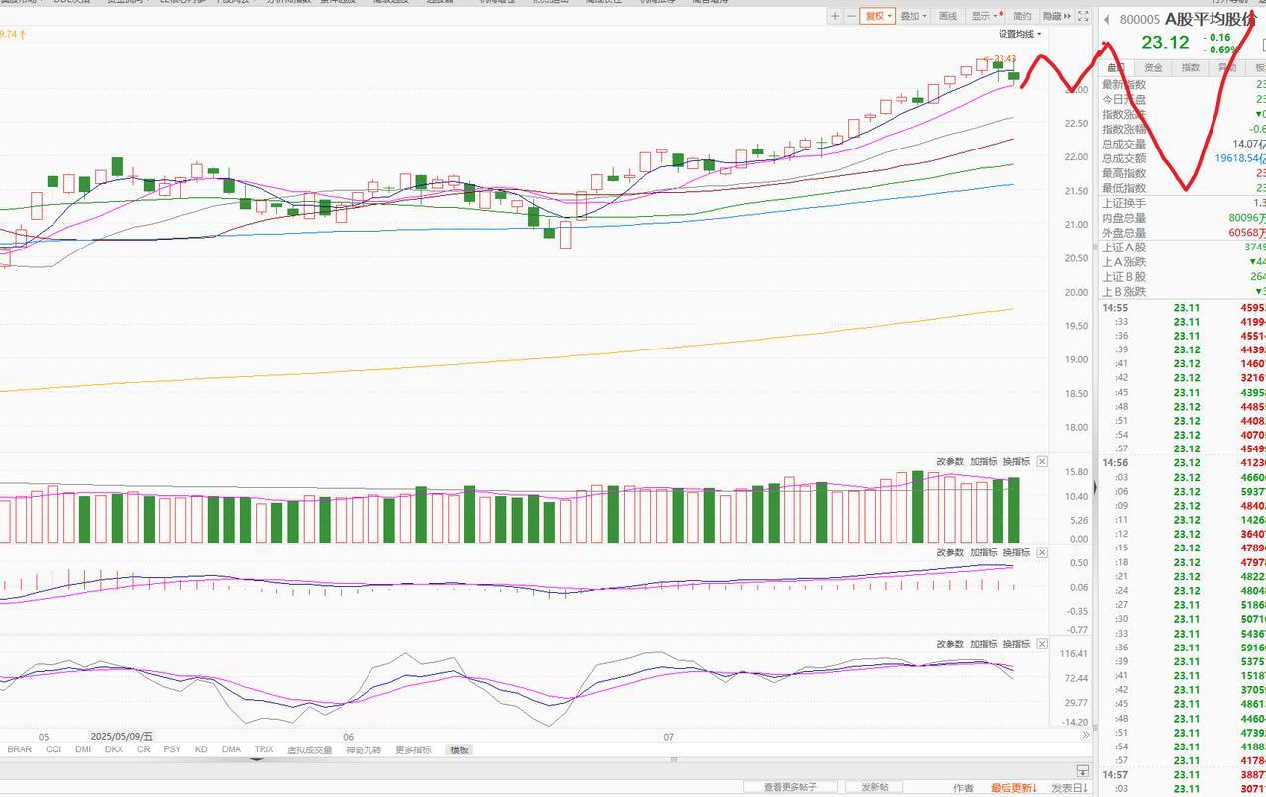Select the BRAR indicator tab
Viewport: 1266px width, 797px height.
point(20,749)
